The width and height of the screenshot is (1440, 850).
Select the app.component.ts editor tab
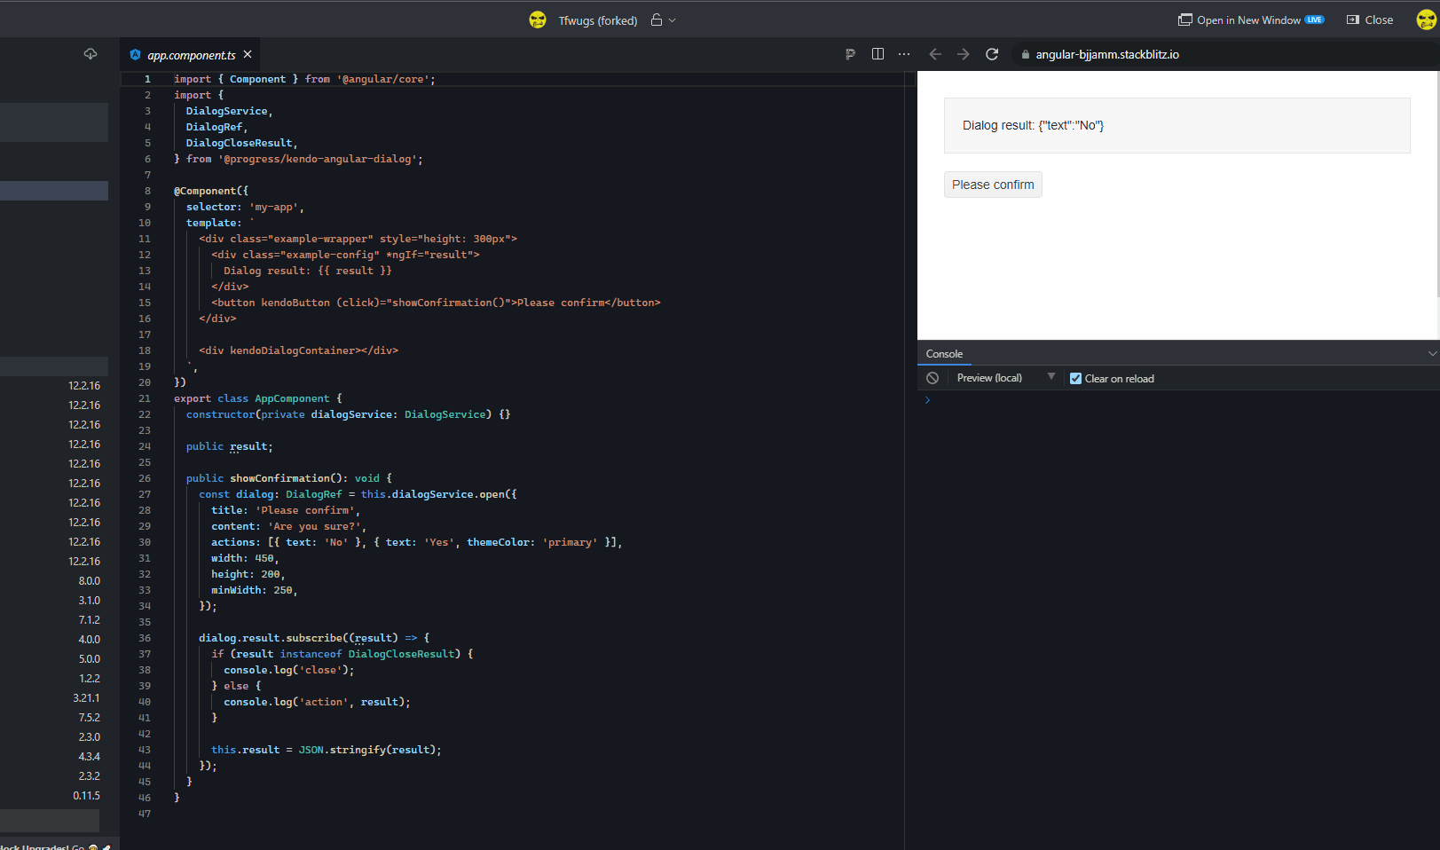(191, 54)
